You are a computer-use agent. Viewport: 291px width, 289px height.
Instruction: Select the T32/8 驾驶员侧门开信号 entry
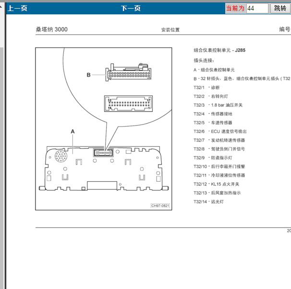click(219, 149)
